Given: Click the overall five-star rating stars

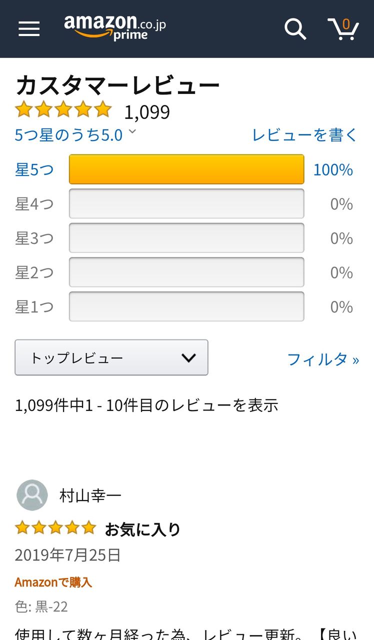Looking at the screenshot, I should (x=63, y=109).
